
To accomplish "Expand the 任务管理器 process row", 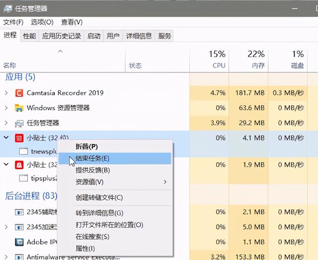I will click(x=6, y=123).
